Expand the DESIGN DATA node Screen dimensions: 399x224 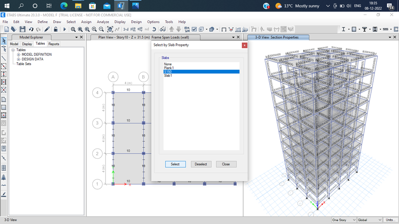(x=18, y=59)
